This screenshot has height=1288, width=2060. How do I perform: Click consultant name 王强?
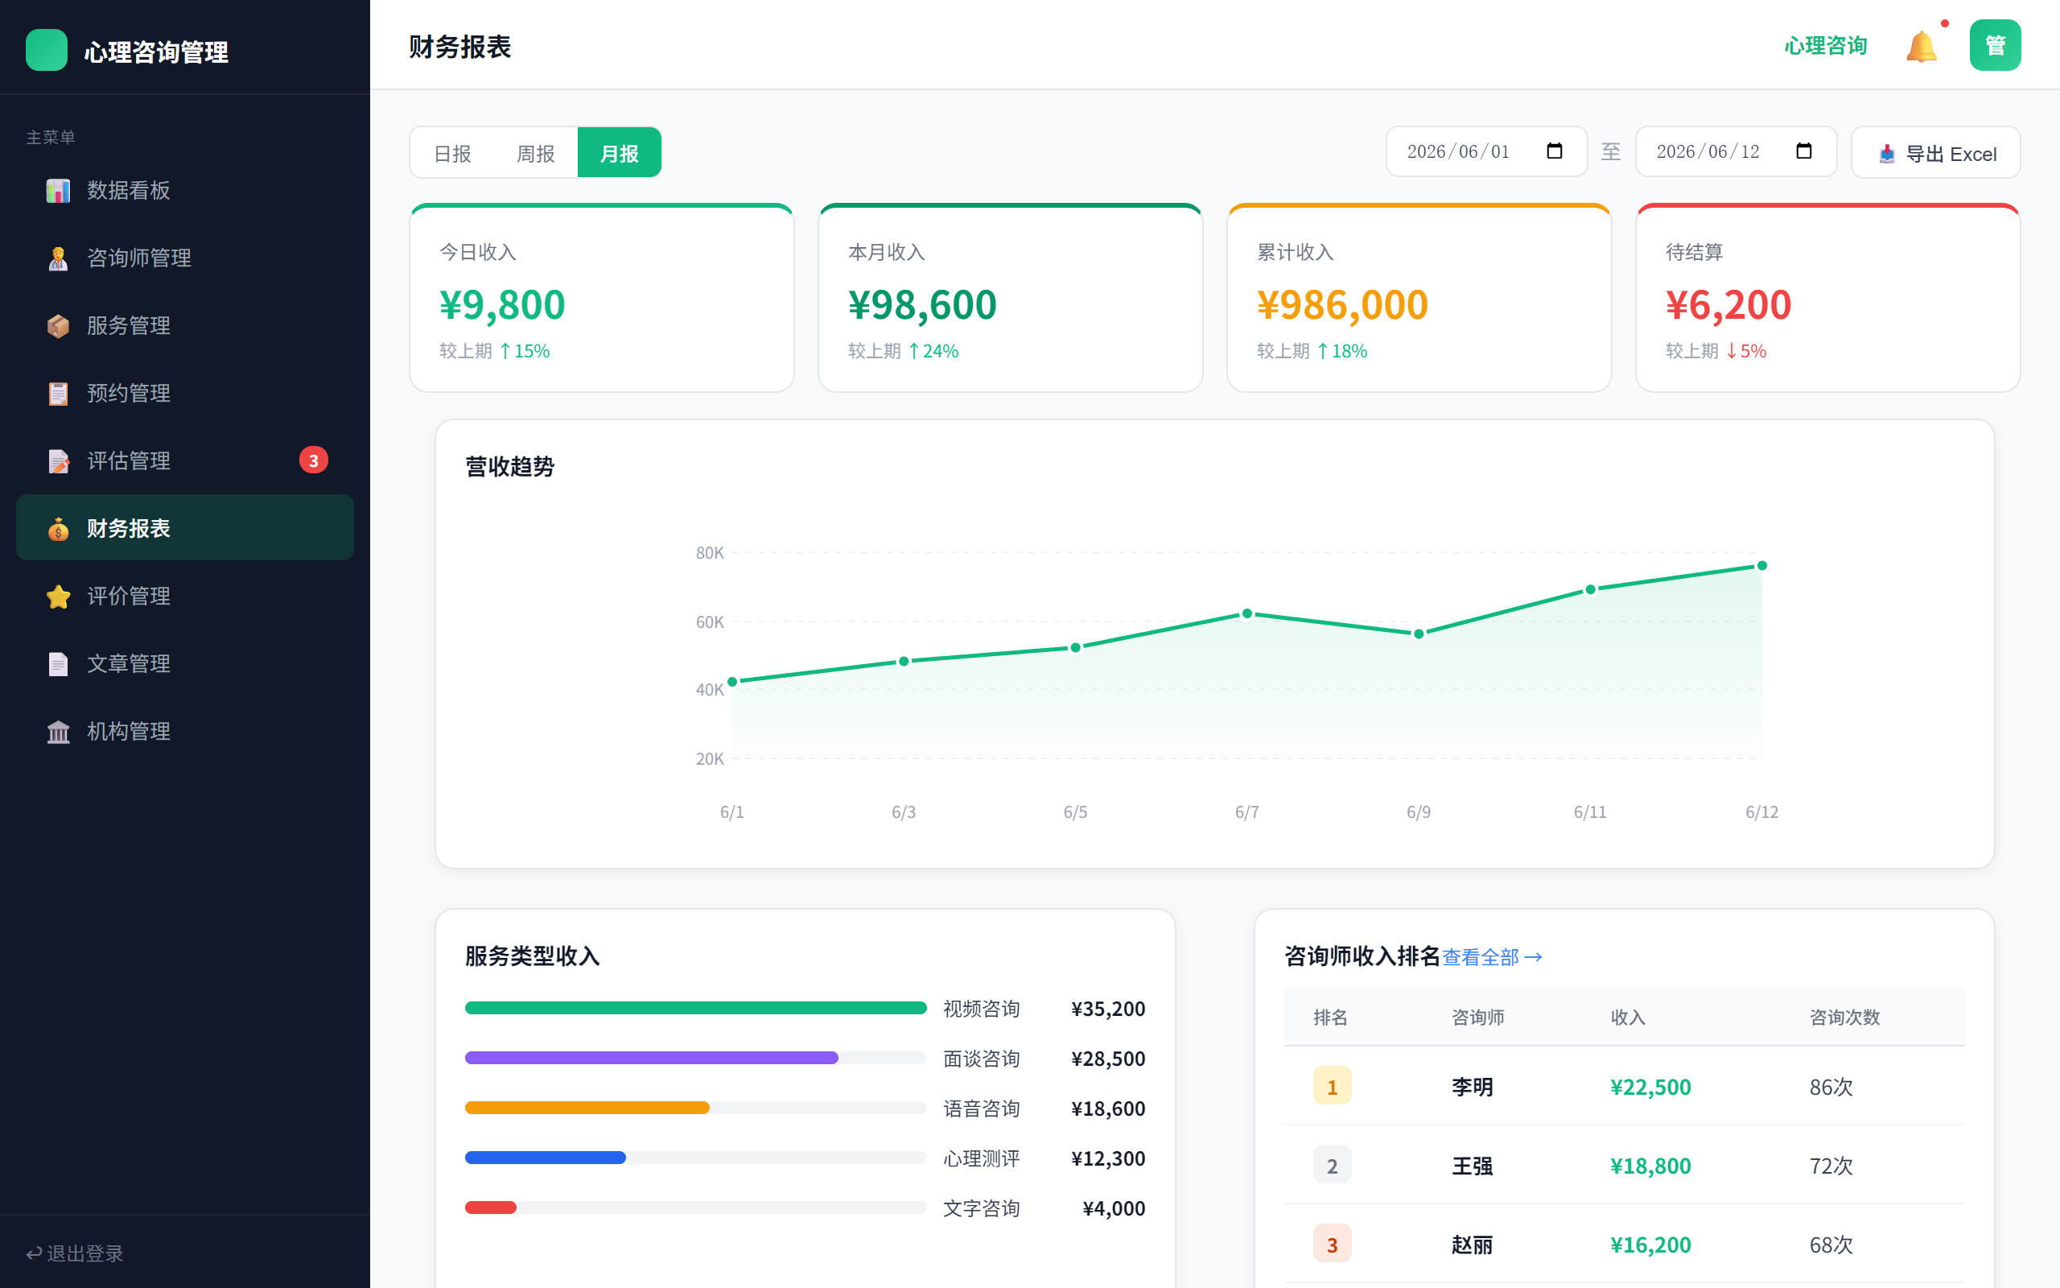point(1472,1166)
